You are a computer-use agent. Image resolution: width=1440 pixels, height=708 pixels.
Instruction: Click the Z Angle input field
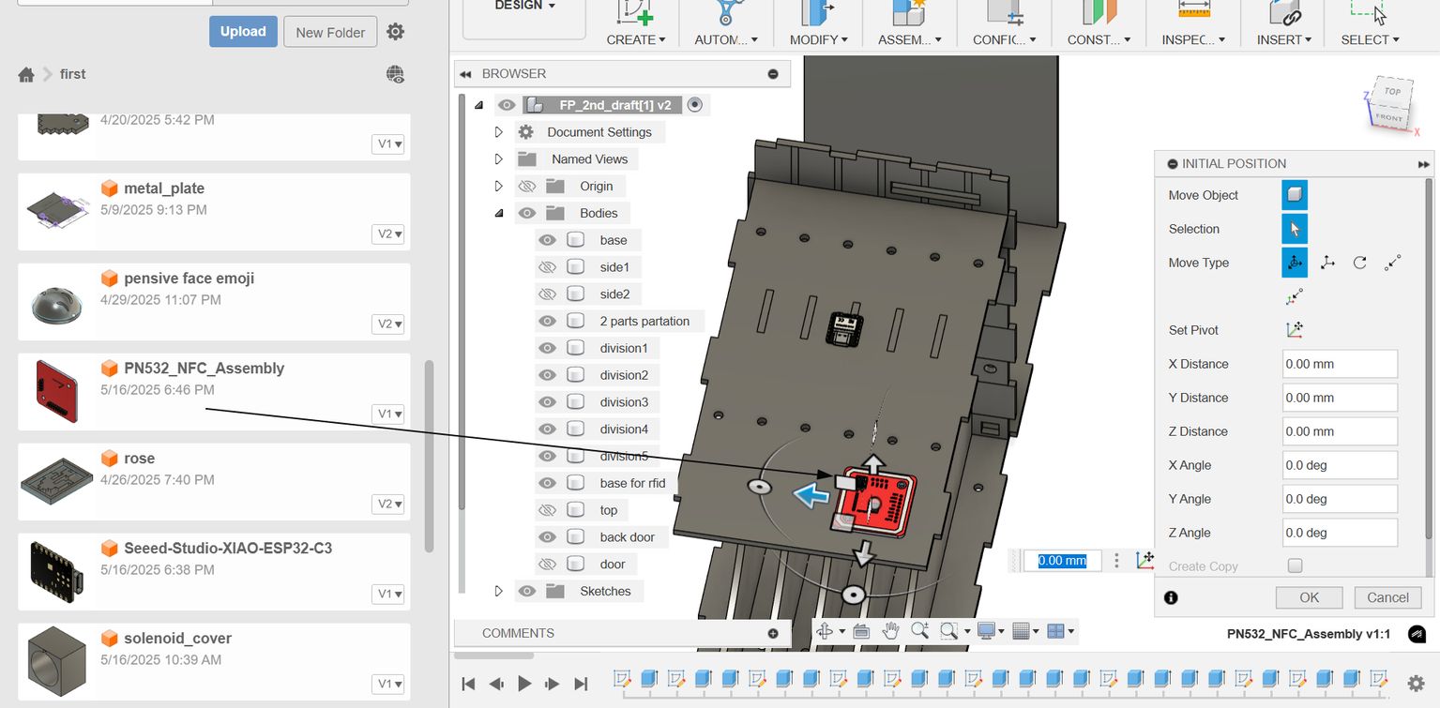pyautogui.click(x=1340, y=533)
